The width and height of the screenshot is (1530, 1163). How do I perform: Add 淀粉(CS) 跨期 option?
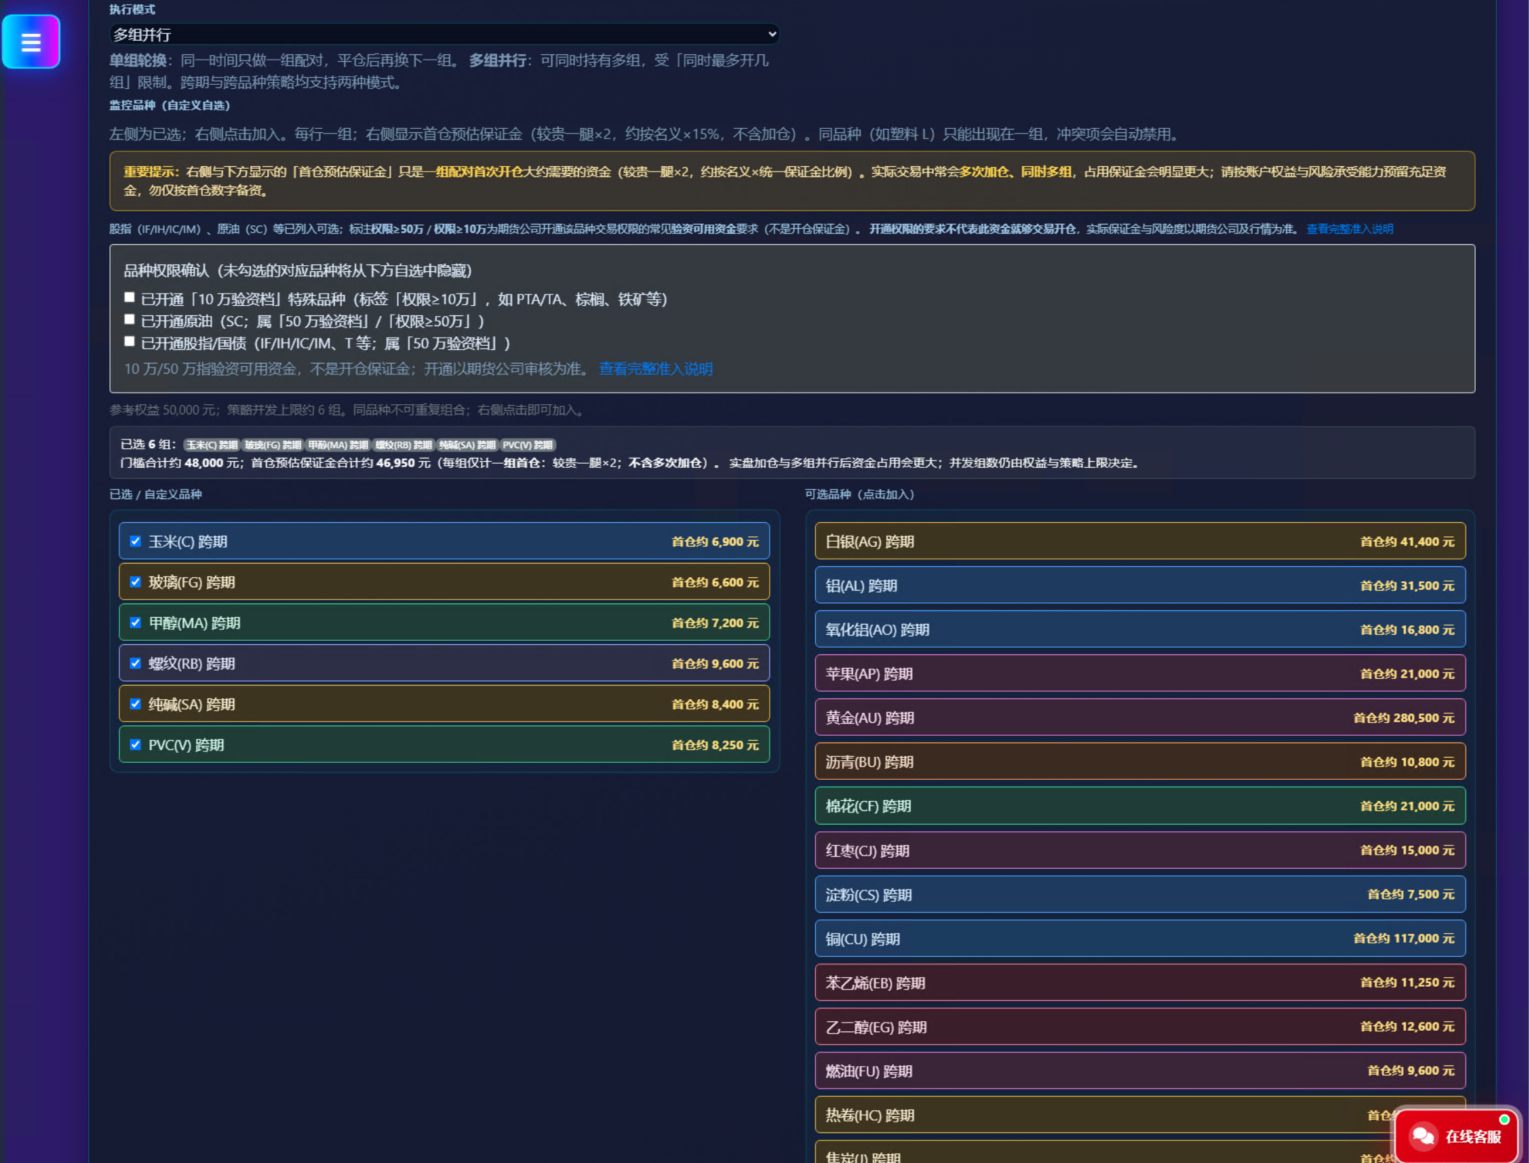1140,894
